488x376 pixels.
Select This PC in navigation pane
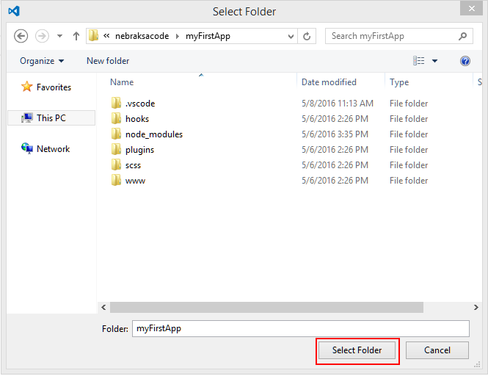(51, 118)
